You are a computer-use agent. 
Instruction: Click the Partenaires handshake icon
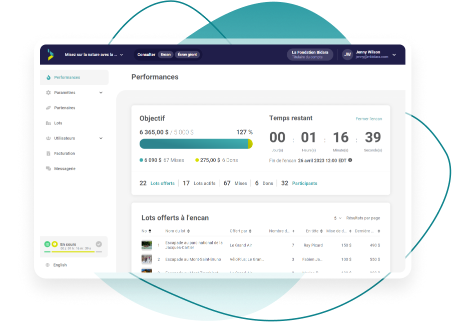[48, 108]
